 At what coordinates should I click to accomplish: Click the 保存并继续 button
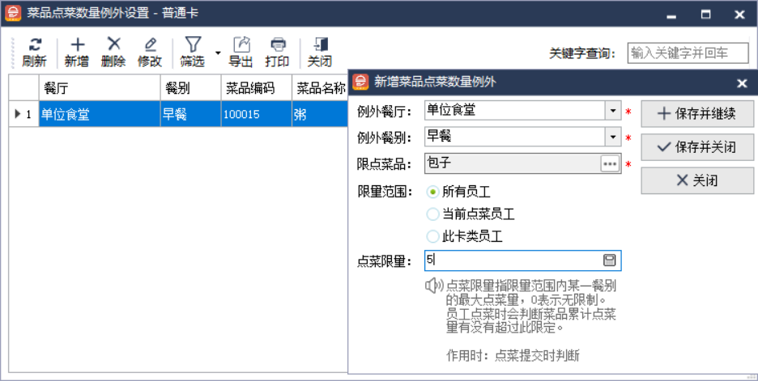[697, 114]
